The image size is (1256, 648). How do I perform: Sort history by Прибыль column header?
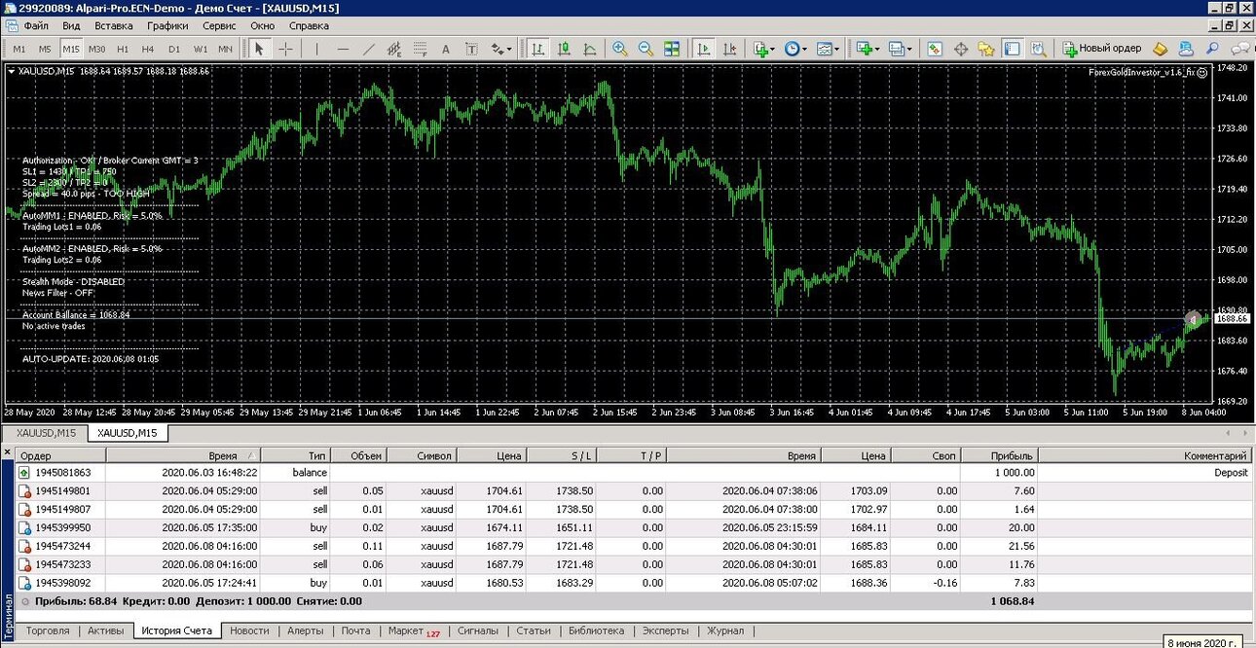[x=999, y=455]
